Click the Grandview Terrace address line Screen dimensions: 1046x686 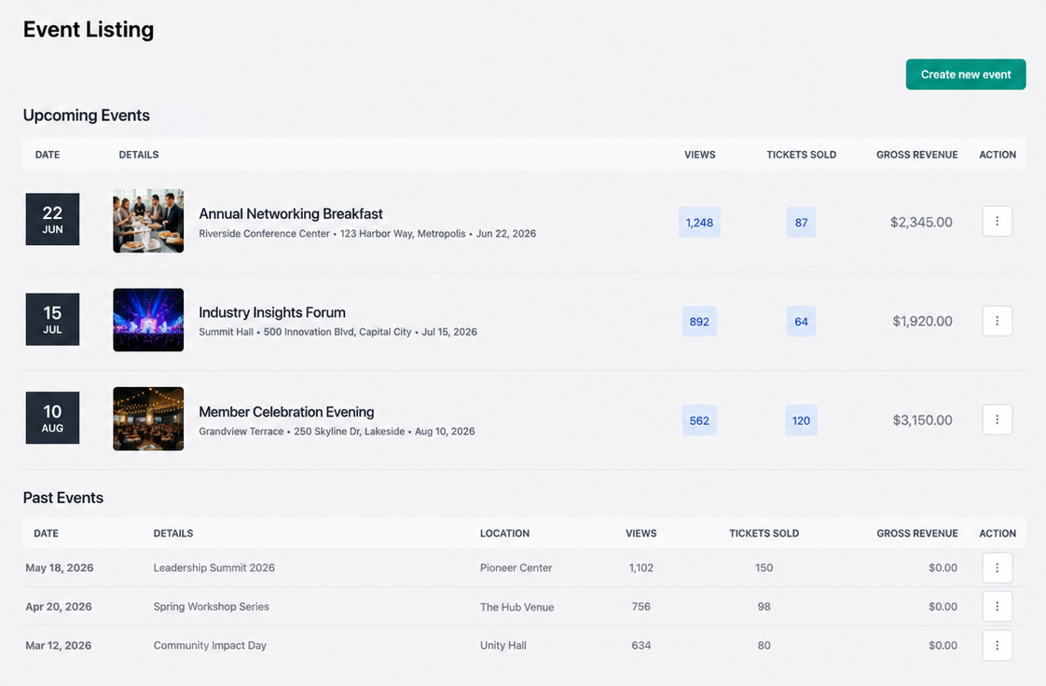[x=337, y=432]
